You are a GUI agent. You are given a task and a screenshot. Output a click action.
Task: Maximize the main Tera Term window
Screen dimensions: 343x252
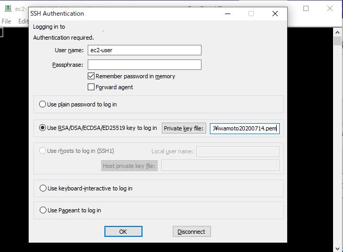[306, 8]
